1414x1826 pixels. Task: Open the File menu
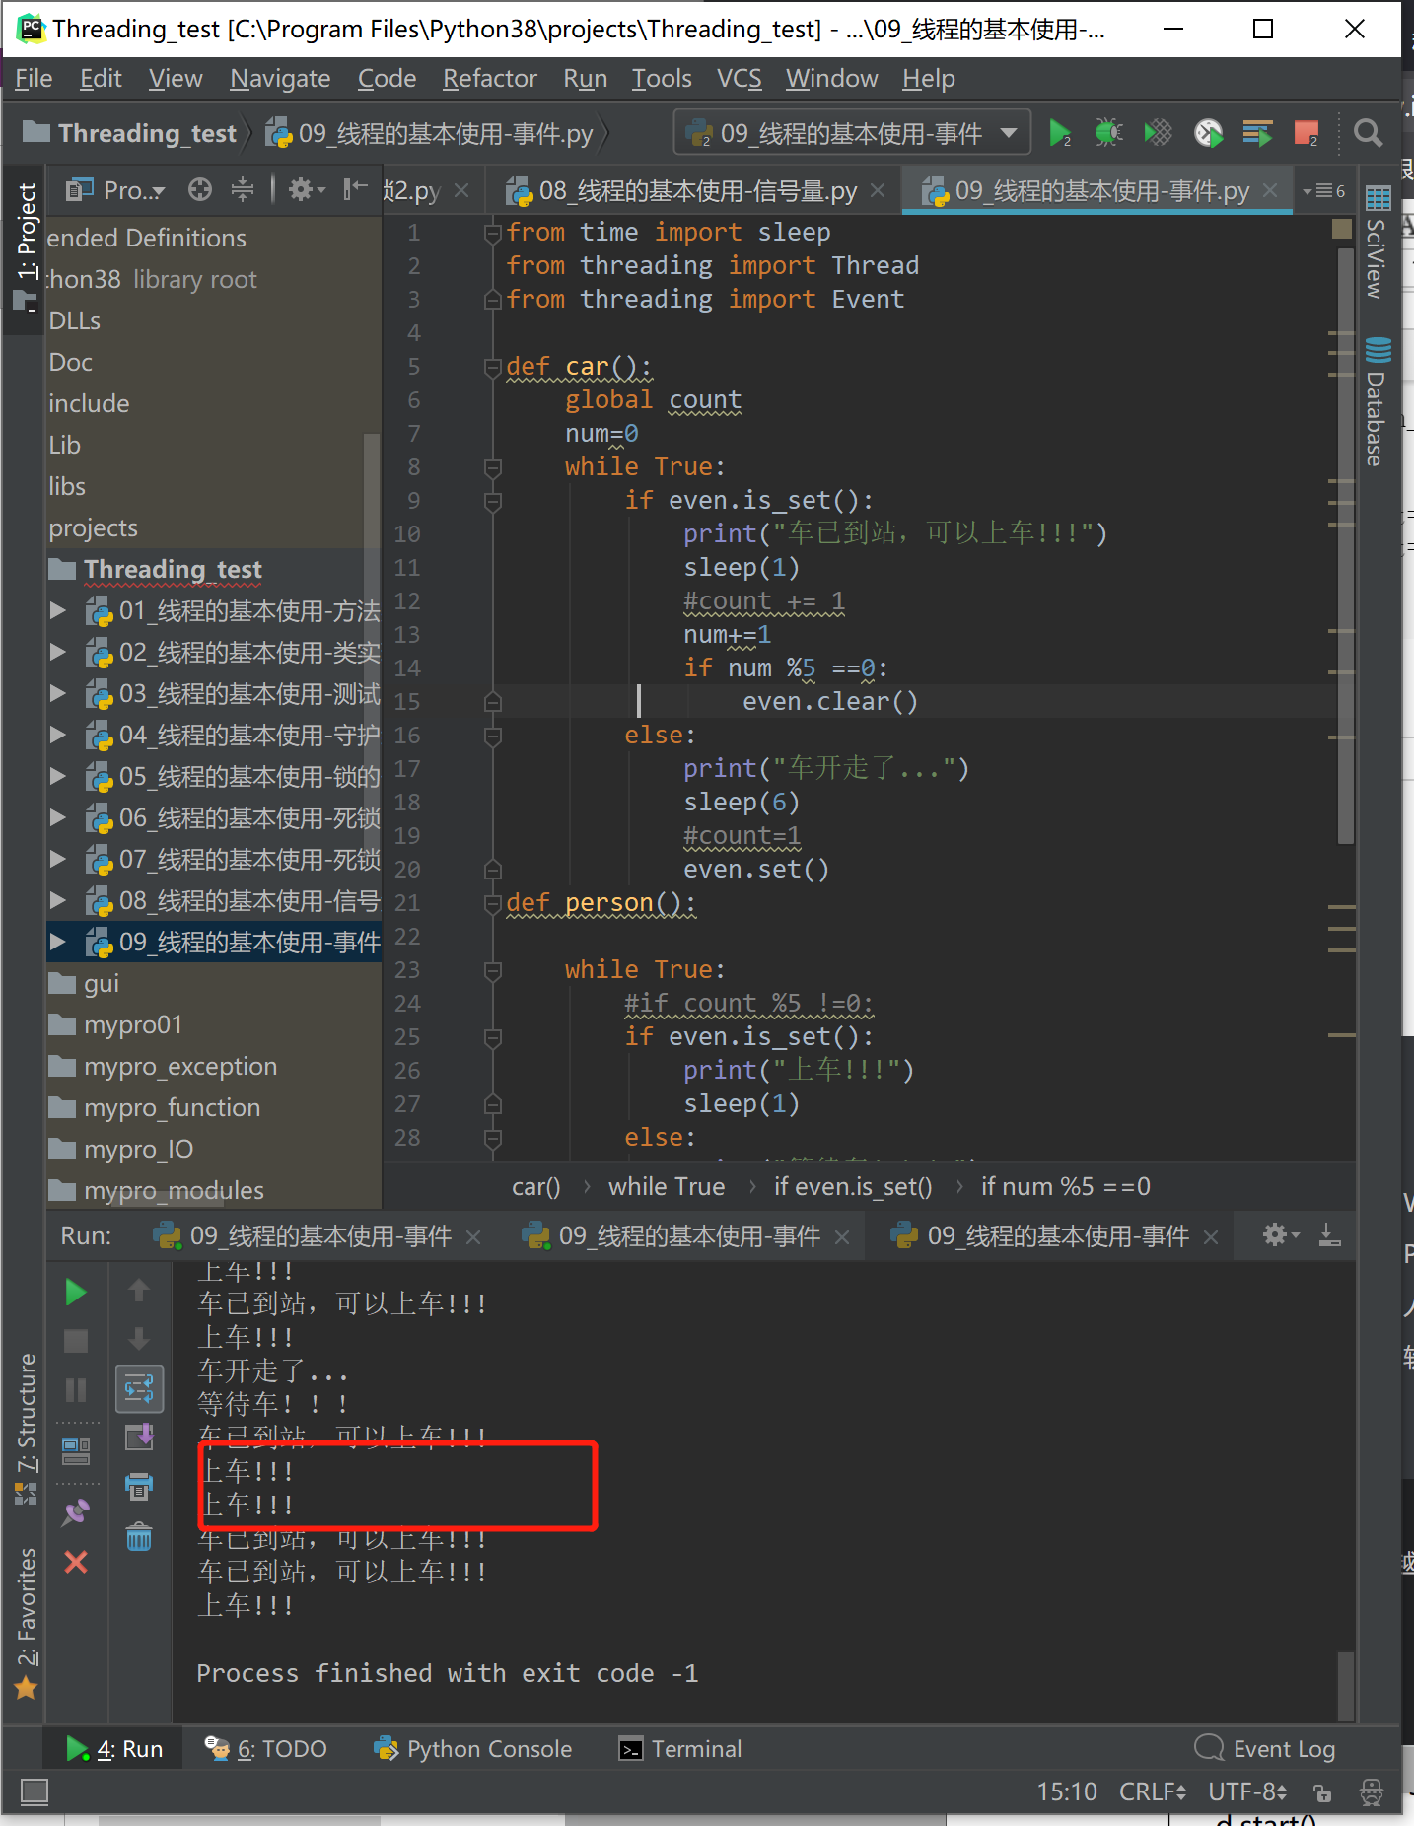[x=34, y=78]
